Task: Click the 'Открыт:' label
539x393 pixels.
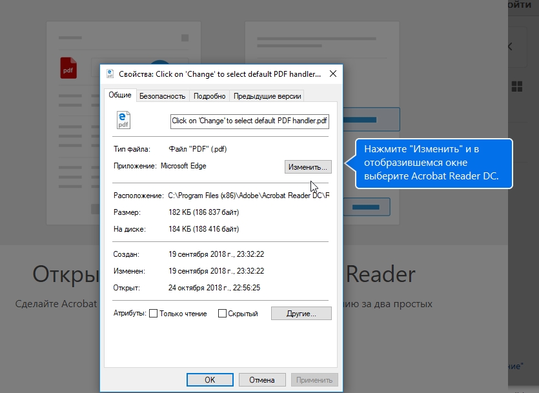Action: click(x=127, y=288)
